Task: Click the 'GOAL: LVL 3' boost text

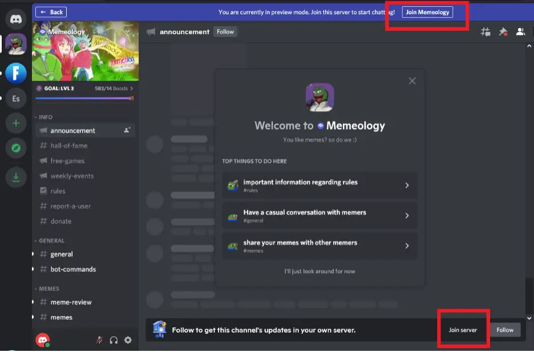Action: pyautogui.click(x=59, y=88)
